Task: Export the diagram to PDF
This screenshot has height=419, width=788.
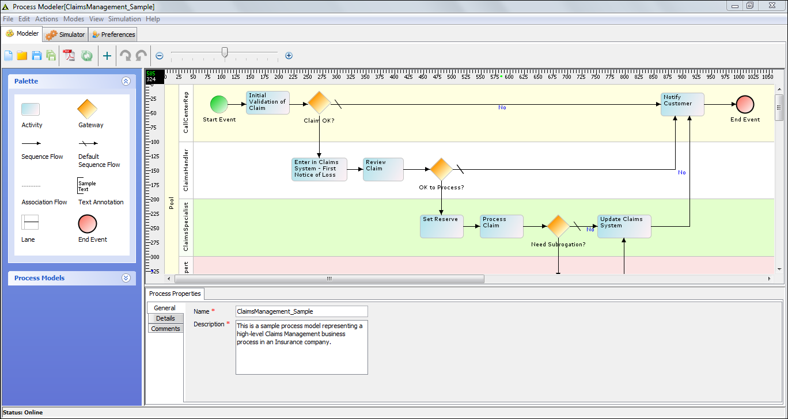Action: click(69, 56)
